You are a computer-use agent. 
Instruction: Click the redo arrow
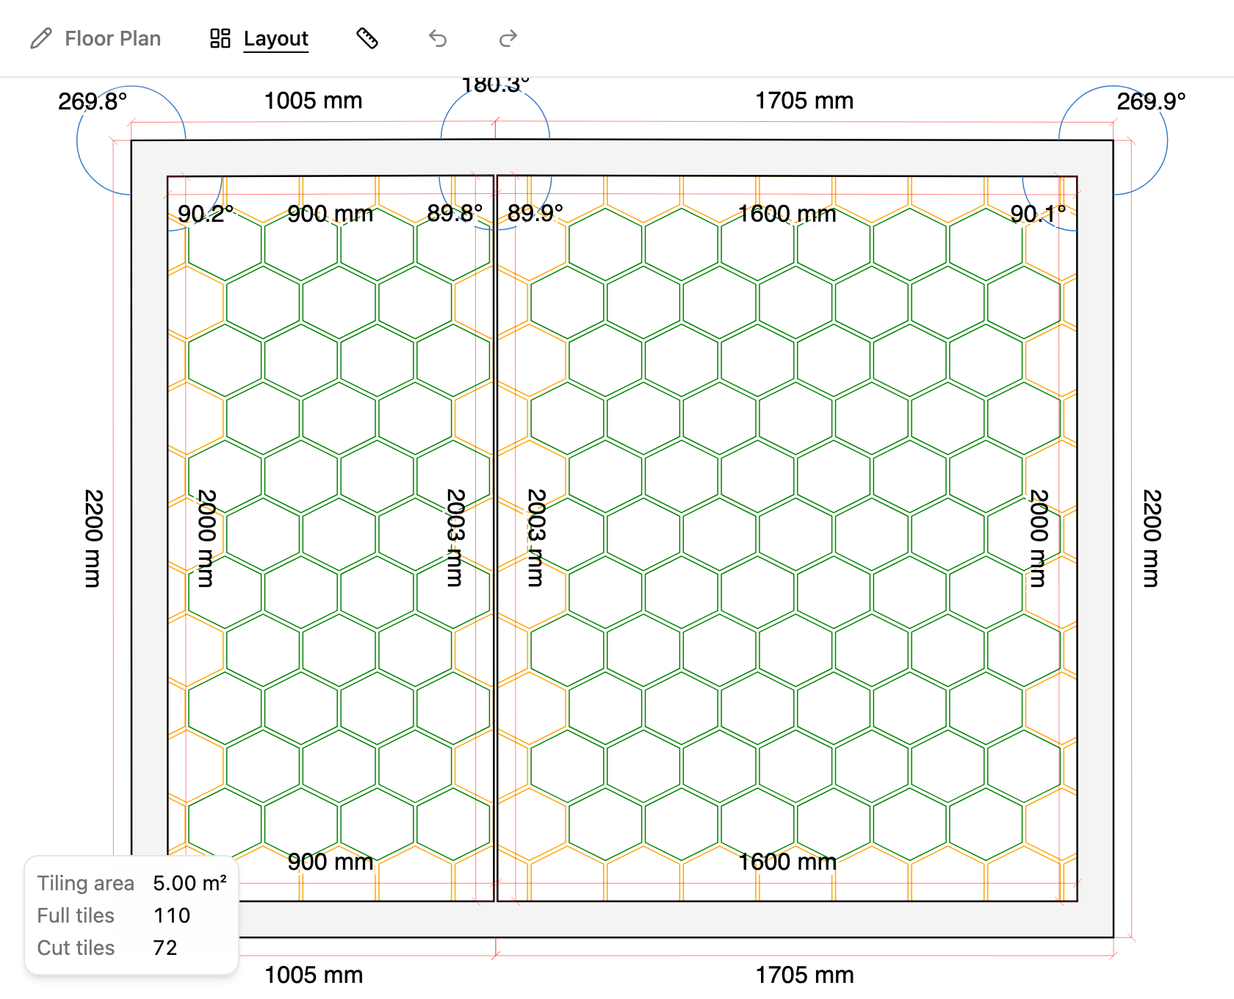[508, 38]
